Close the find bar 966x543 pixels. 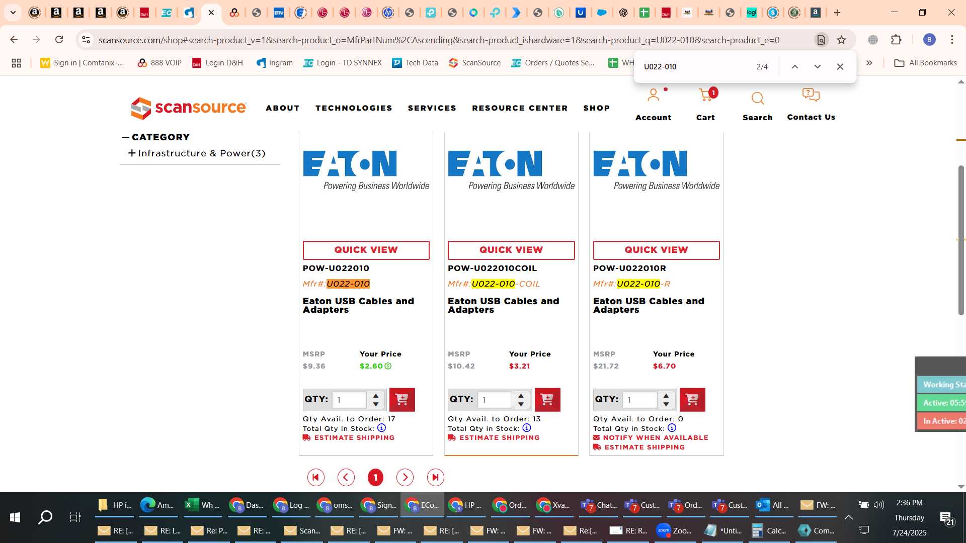[x=840, y=66]
